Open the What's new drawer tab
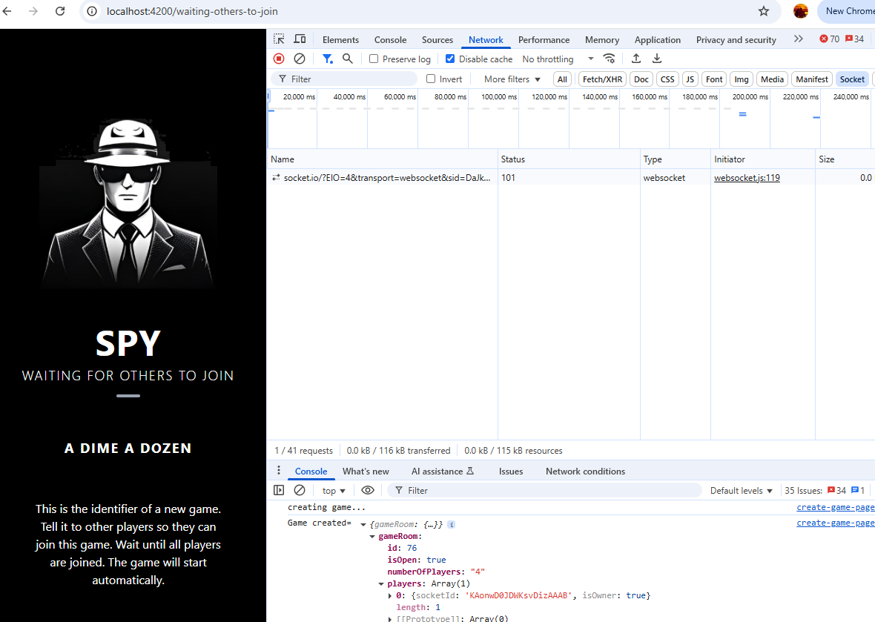This screenshot has width=875, height=622. [x=366, y=472]
